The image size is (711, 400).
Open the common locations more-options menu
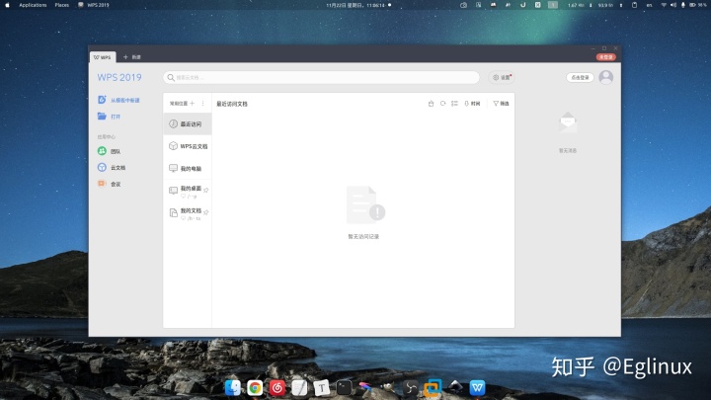pos(202,104)
